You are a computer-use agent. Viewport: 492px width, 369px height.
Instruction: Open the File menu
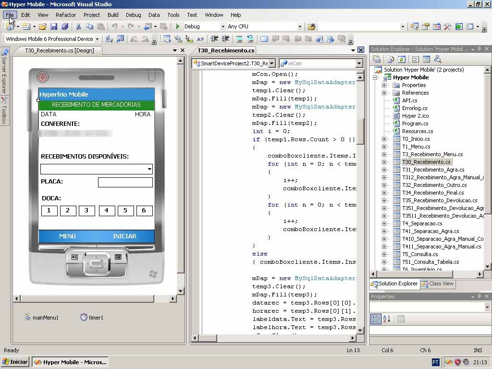click(10, 15)
